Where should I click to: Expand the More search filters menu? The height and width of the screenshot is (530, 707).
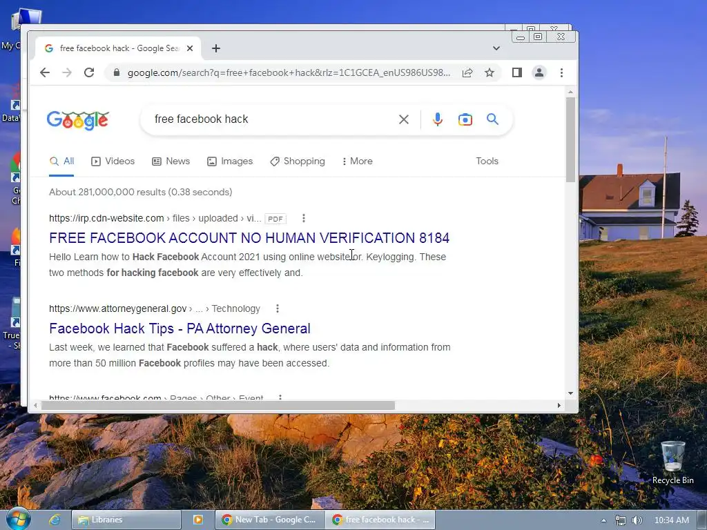tap(357, 161)
